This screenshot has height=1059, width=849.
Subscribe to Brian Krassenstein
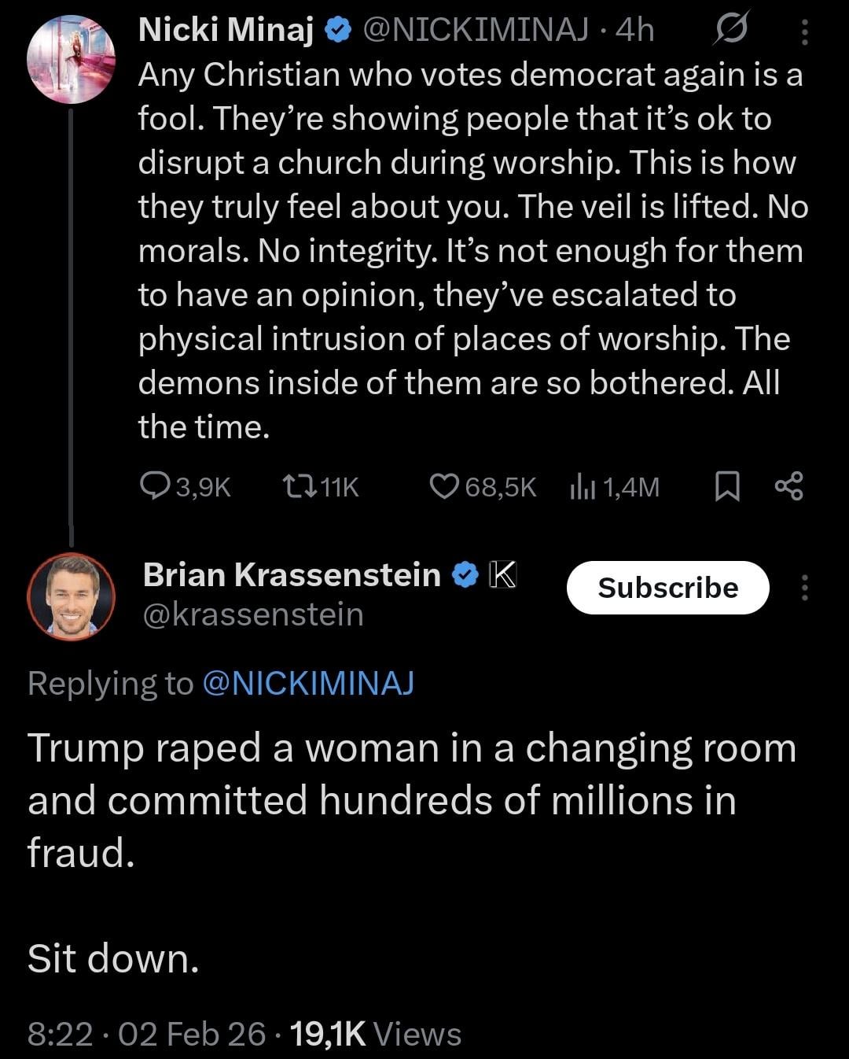(x=667, y=588)
